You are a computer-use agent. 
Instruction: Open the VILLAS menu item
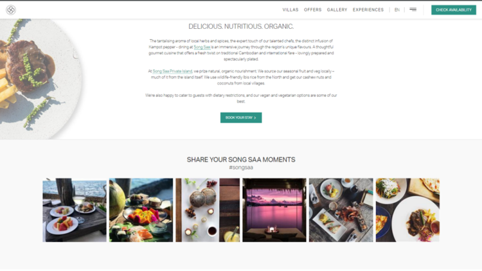point(290,10)
